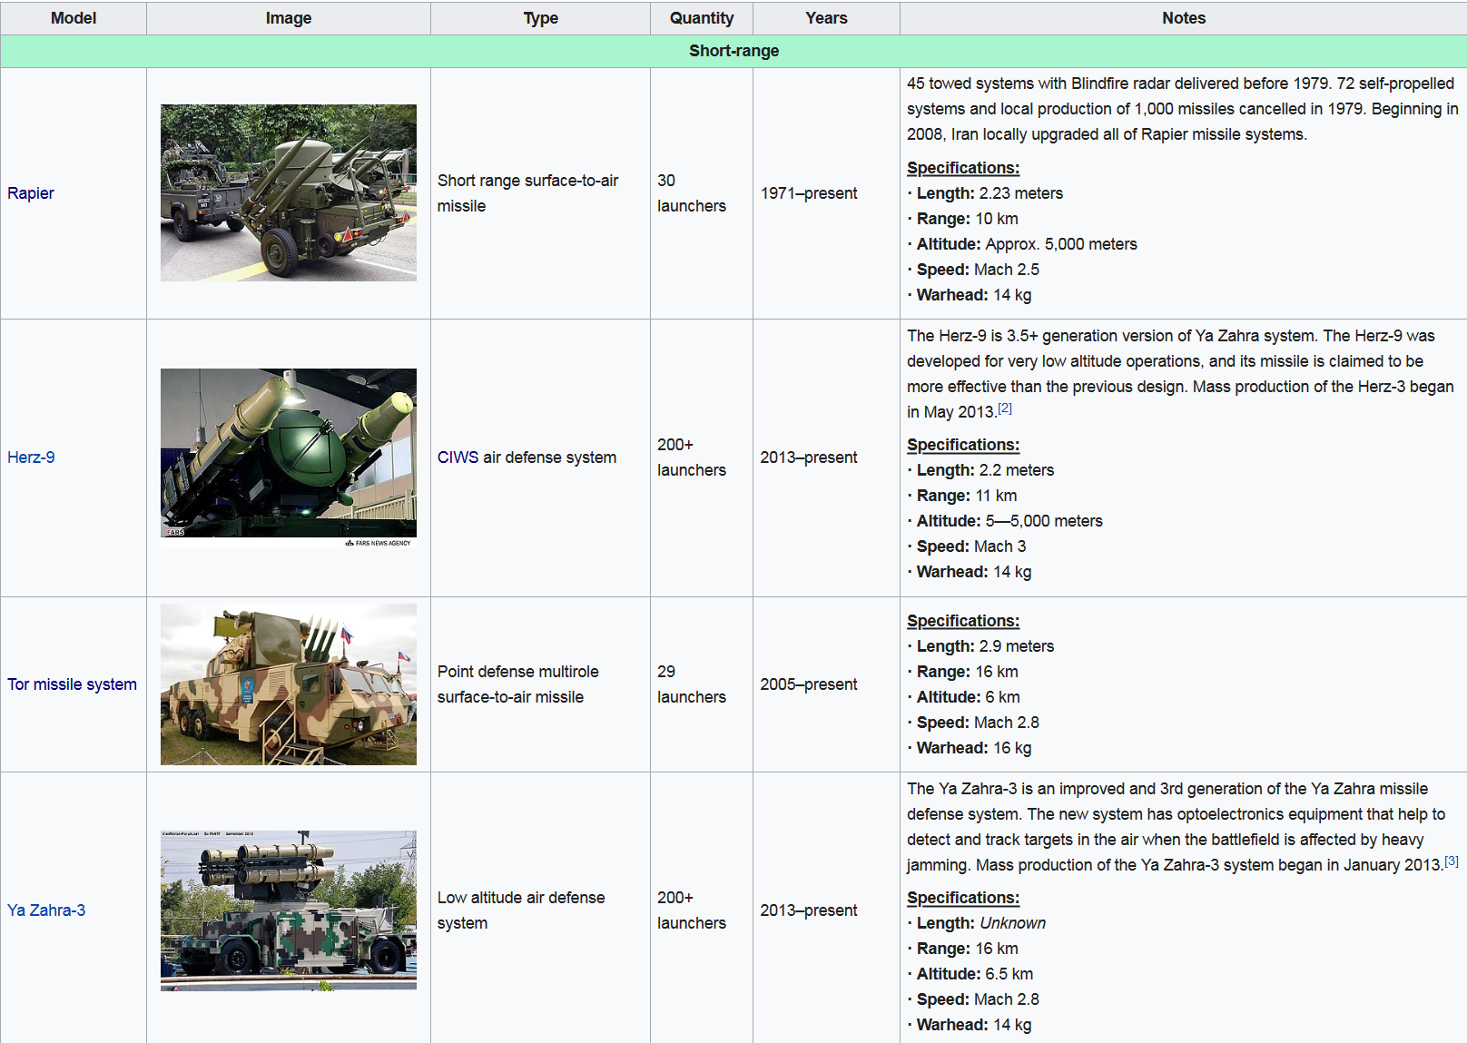Click the Notes column header

1184,18
